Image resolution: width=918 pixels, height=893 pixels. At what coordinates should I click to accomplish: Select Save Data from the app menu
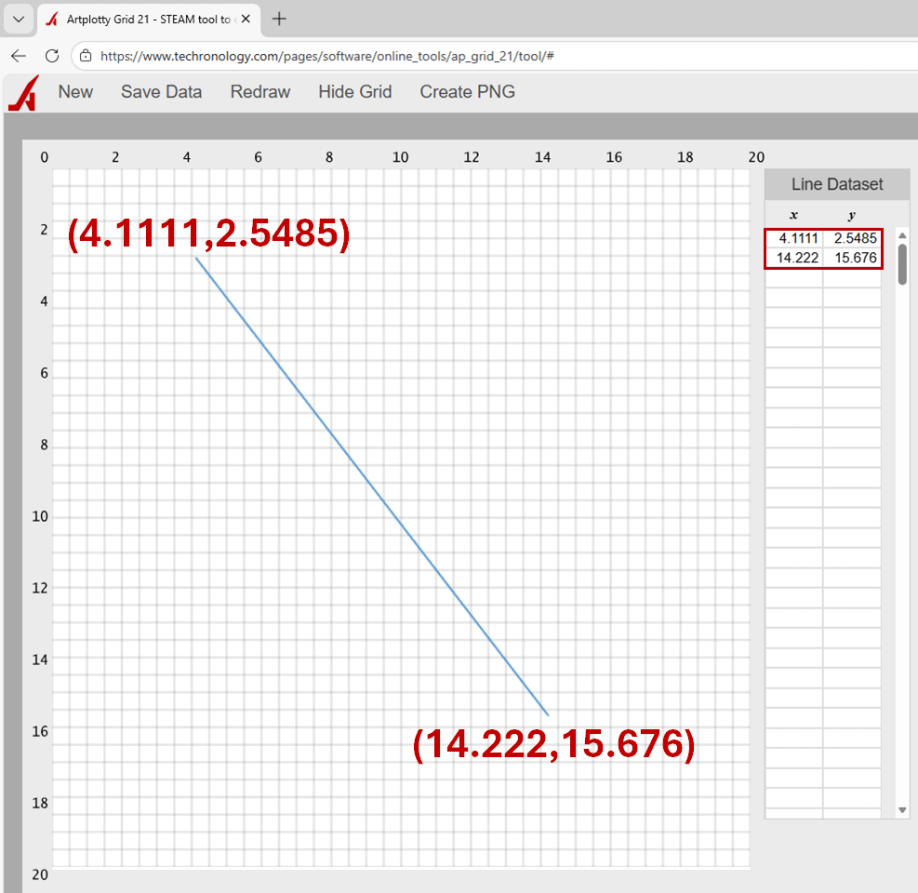coord(161,91)
